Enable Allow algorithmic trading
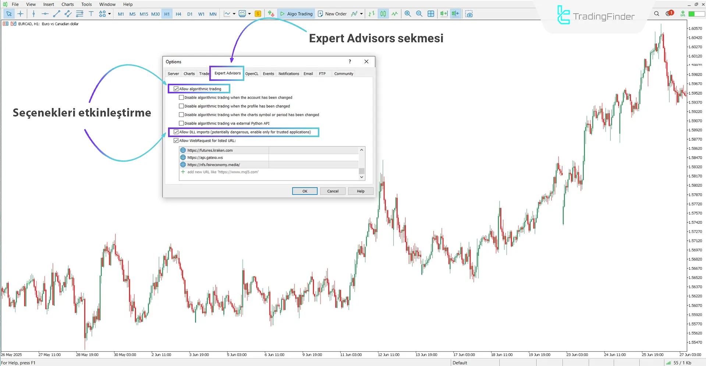 (x=176, y=89)
